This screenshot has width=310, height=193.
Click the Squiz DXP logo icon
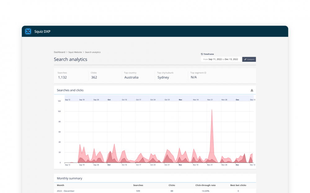pos(28,31)
